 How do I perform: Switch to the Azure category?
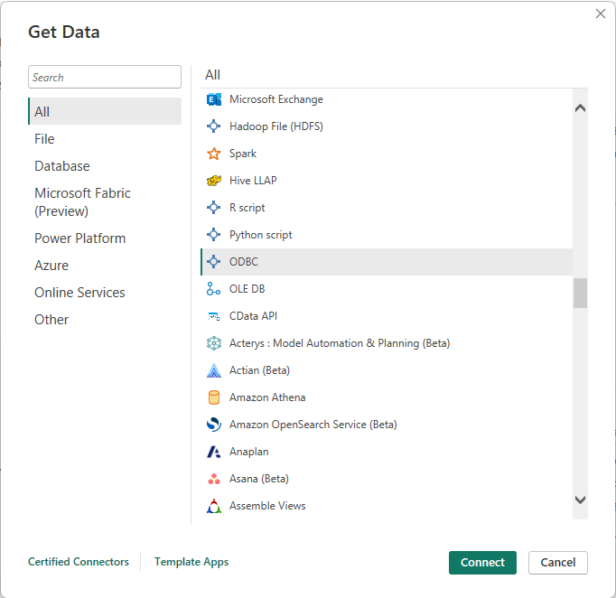(51, 266)
